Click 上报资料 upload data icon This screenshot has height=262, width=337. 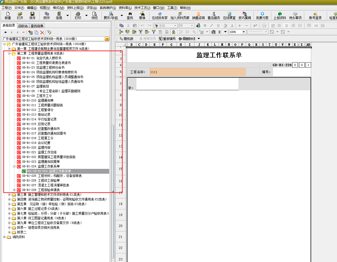pyautogui.click(x=280, y=15)
